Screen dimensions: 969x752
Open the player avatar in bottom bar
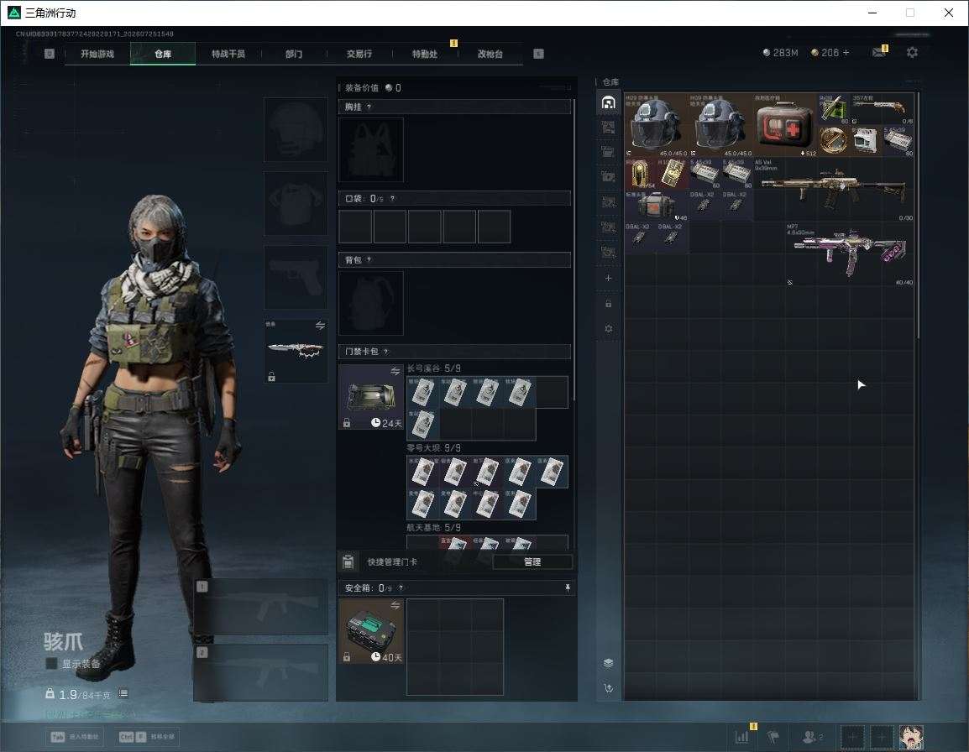point(911,737)
